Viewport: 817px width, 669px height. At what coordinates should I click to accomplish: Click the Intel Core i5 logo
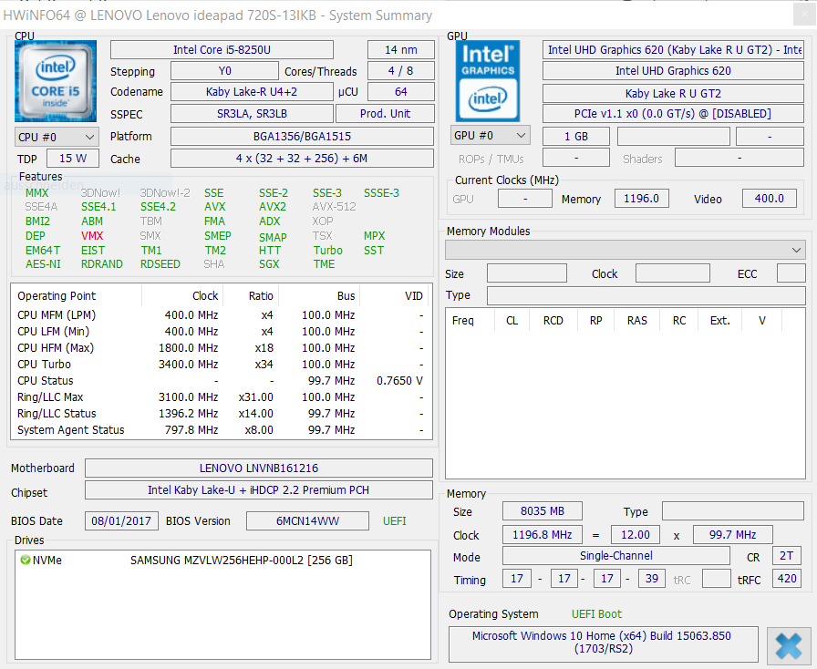tap(56, 81)
